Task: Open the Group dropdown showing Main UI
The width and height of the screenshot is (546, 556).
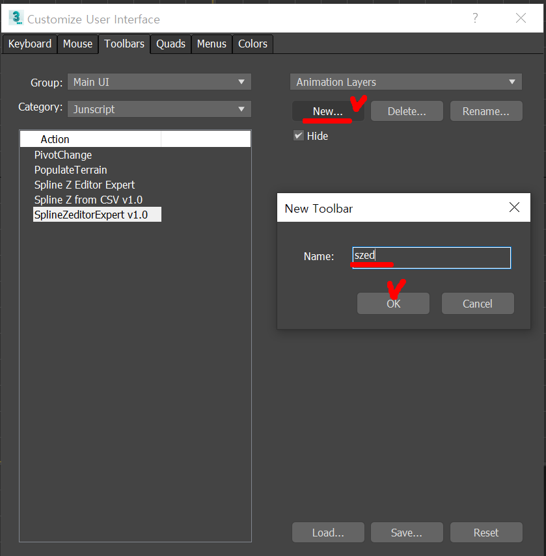Action: click(159, 82)
